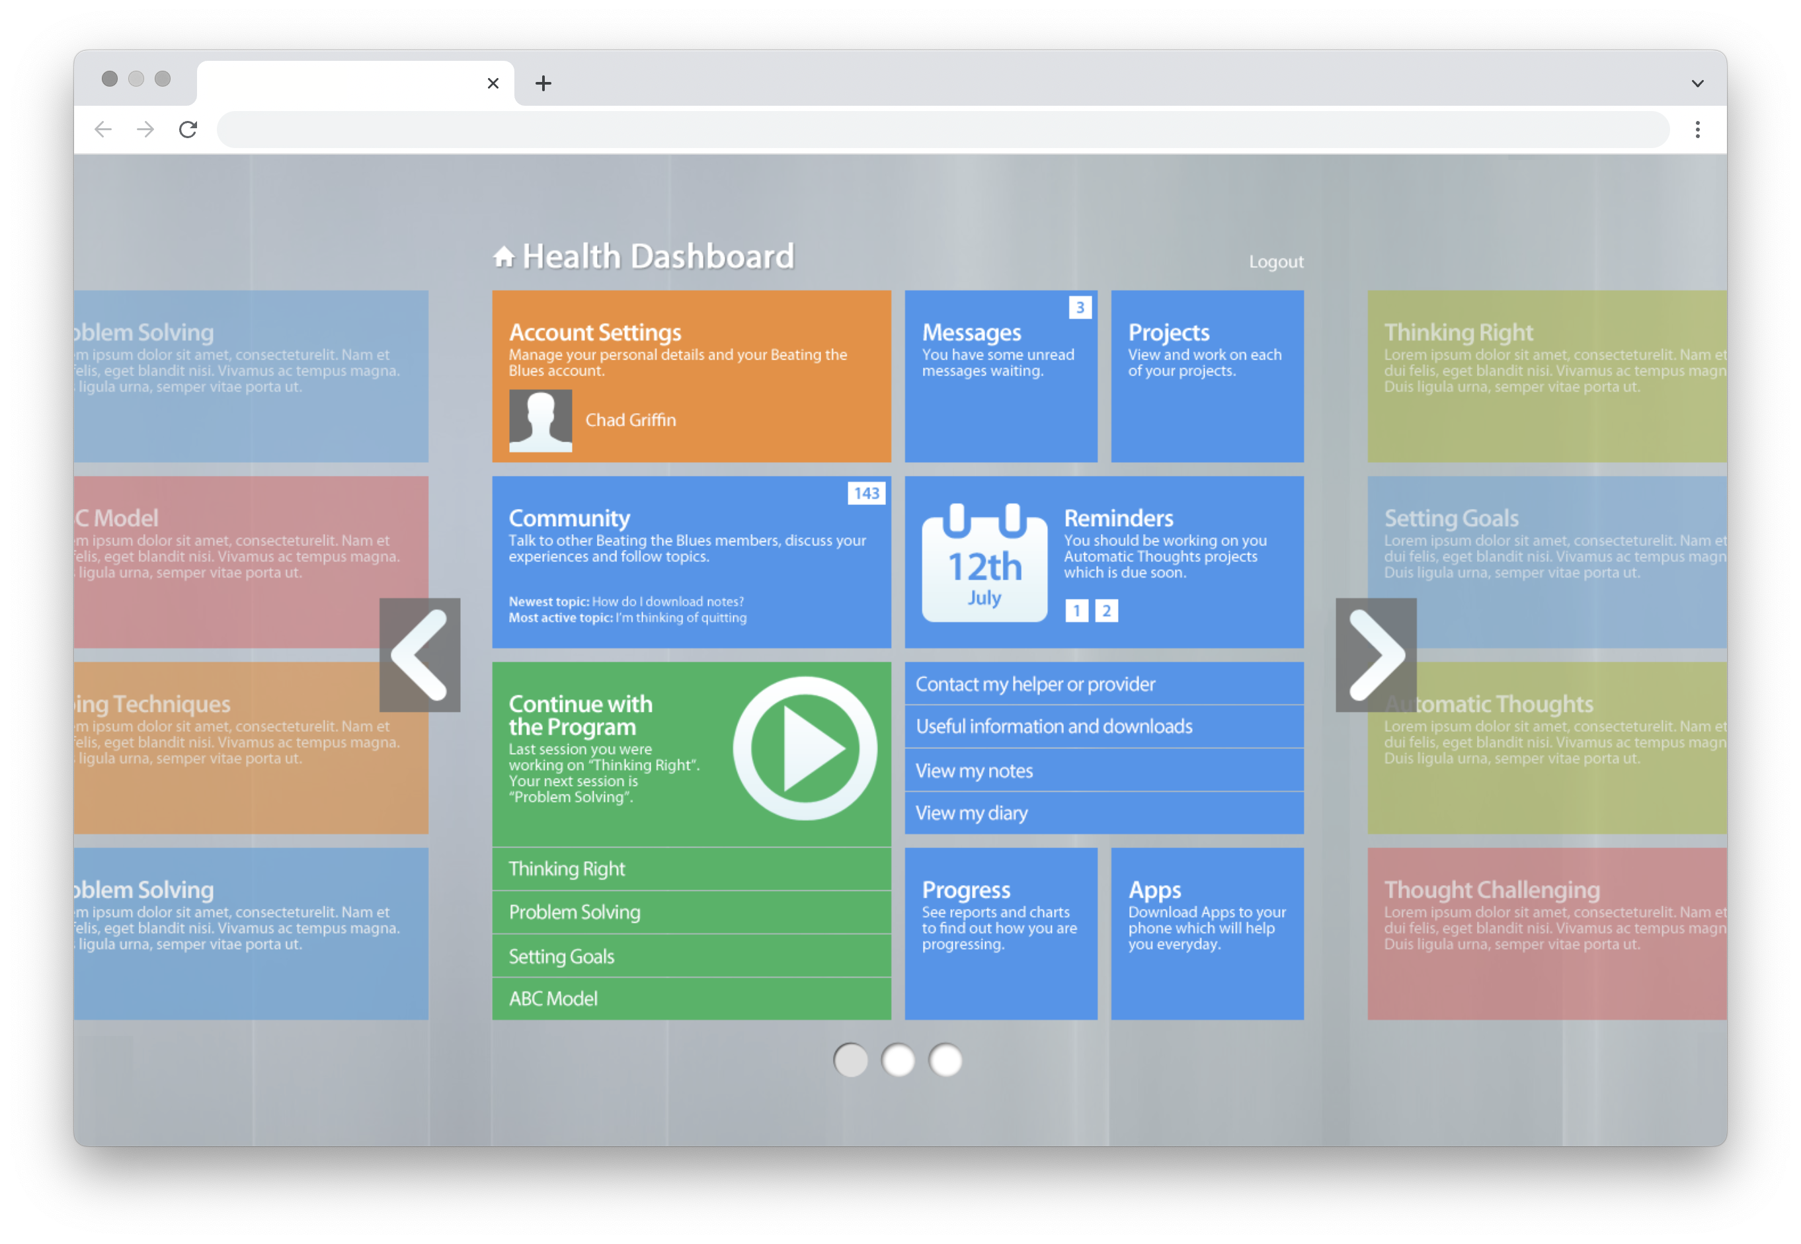This screenshot has height=1244, width=1801.
Task: Open a new browser tab with the plus button
Action: [543, 83]
